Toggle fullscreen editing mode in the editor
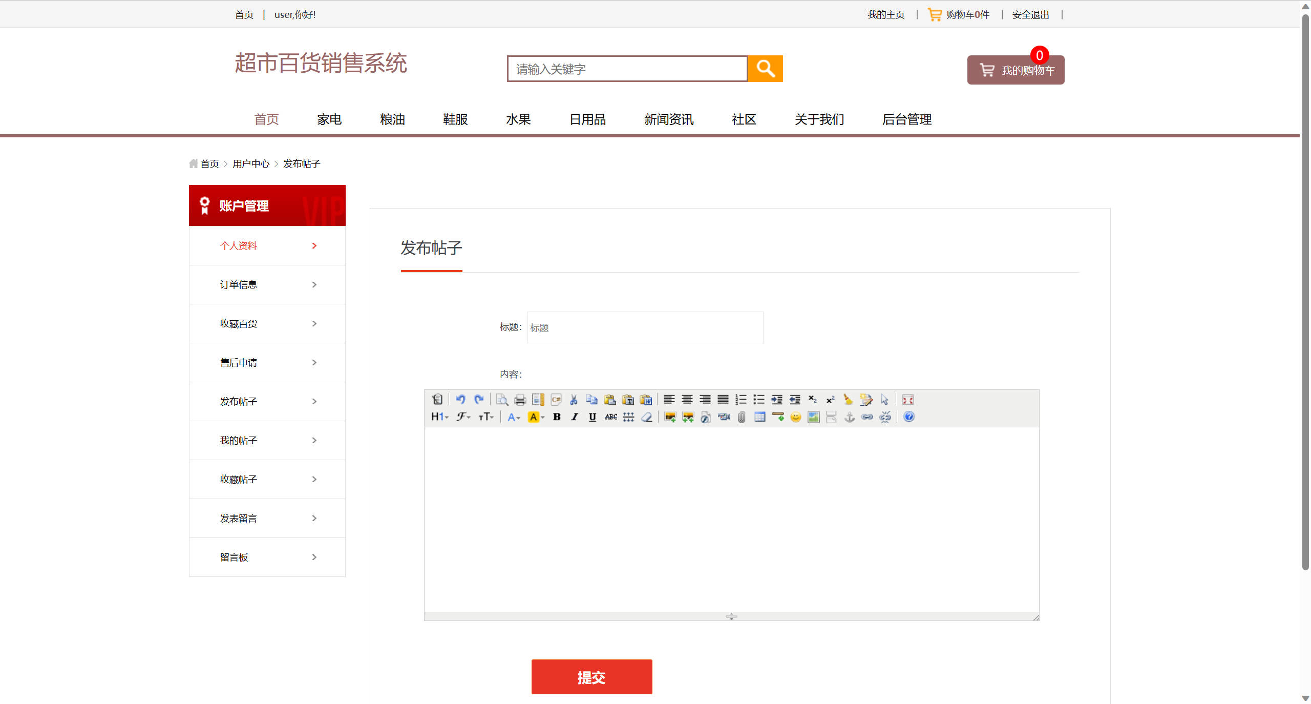 pos(907,400)
